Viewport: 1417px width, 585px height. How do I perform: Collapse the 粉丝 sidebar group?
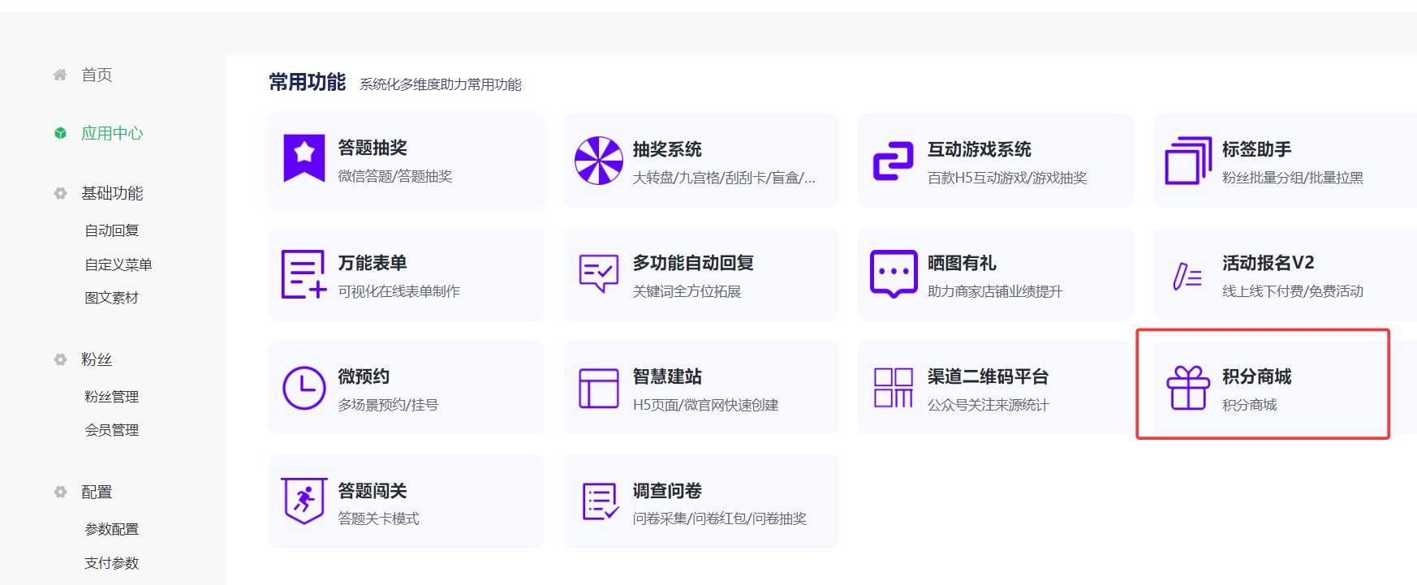(x=97, y=359)
